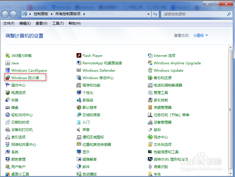Open the RemoteApp 和桌面连接 icon

[x=79, y=63]
